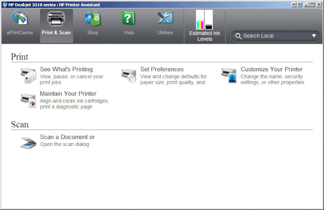Open Scan a Document or Photo link
The width and height of the screenshot is (324, 210).
click(67, 137)
